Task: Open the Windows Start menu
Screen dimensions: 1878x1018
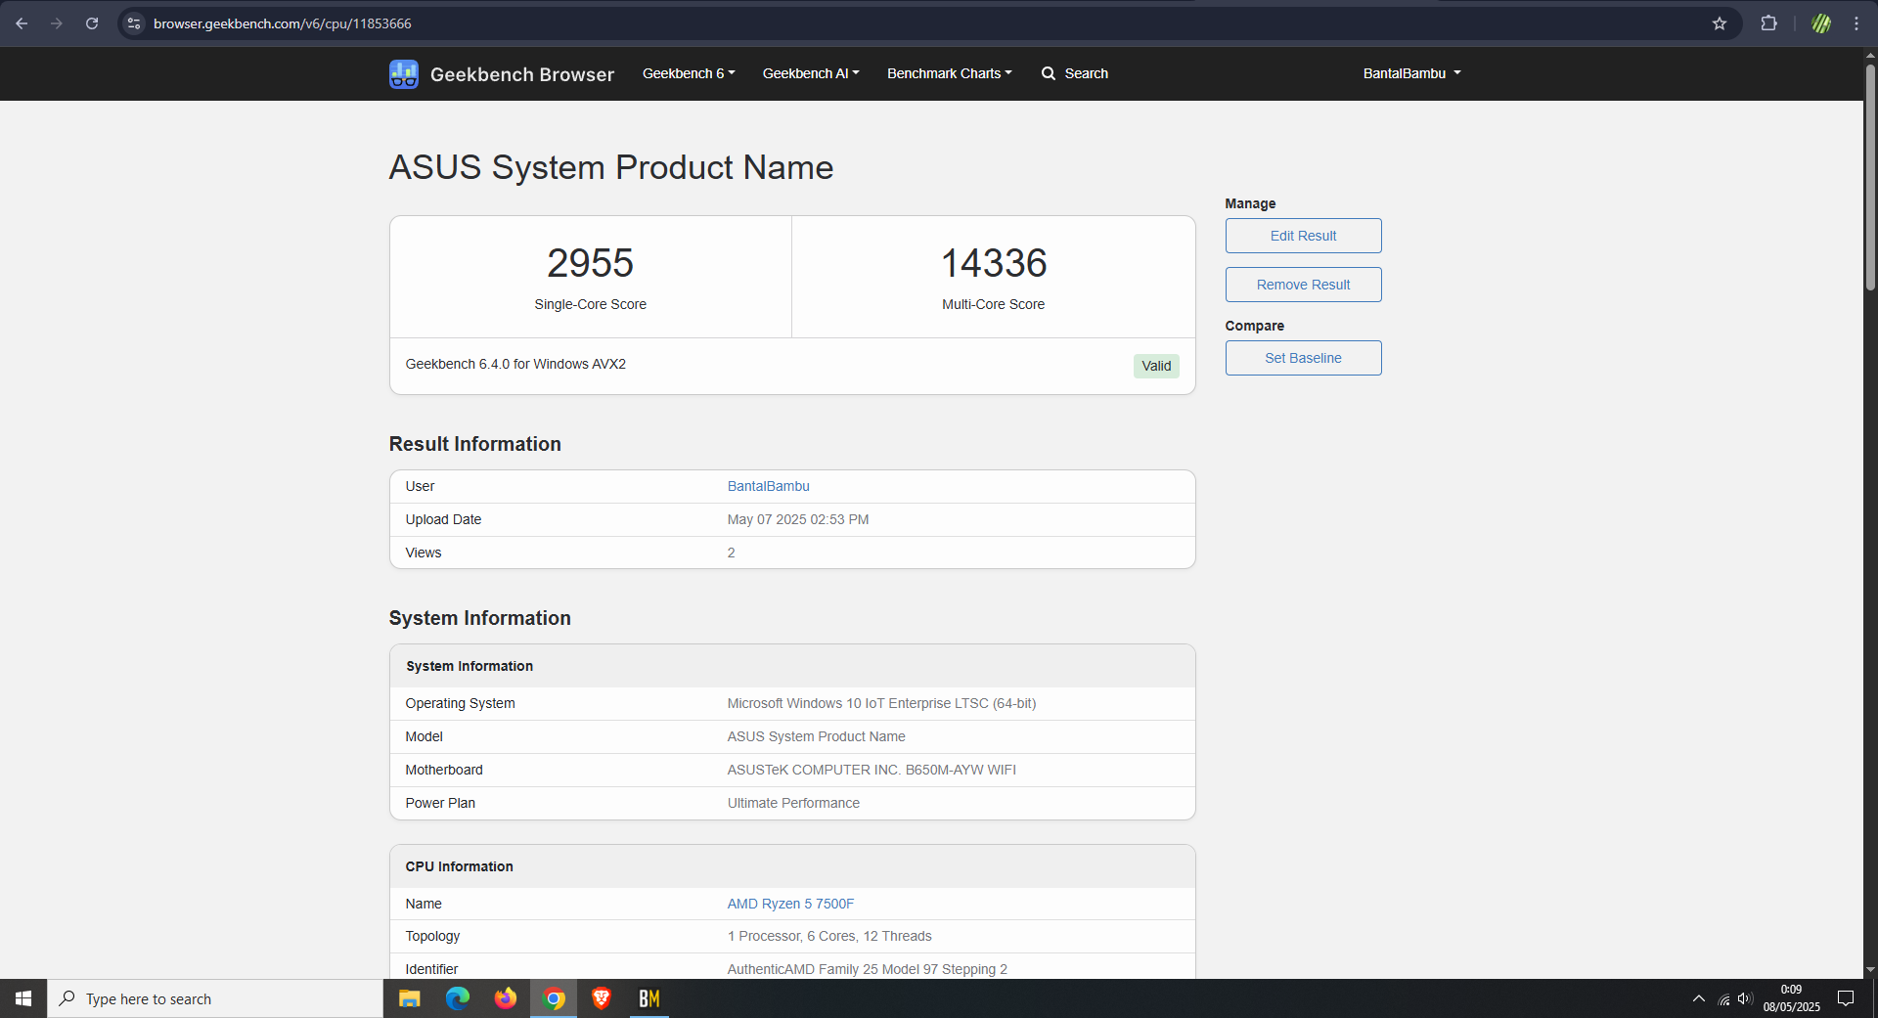Action: [23, 998]
